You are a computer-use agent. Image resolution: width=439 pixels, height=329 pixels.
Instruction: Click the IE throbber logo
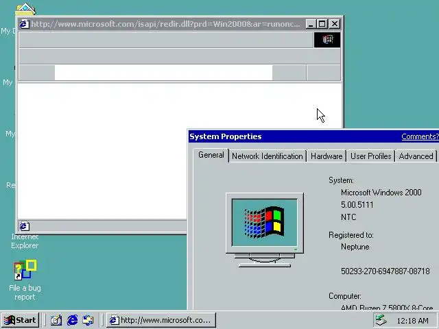(x=327, y=40)
